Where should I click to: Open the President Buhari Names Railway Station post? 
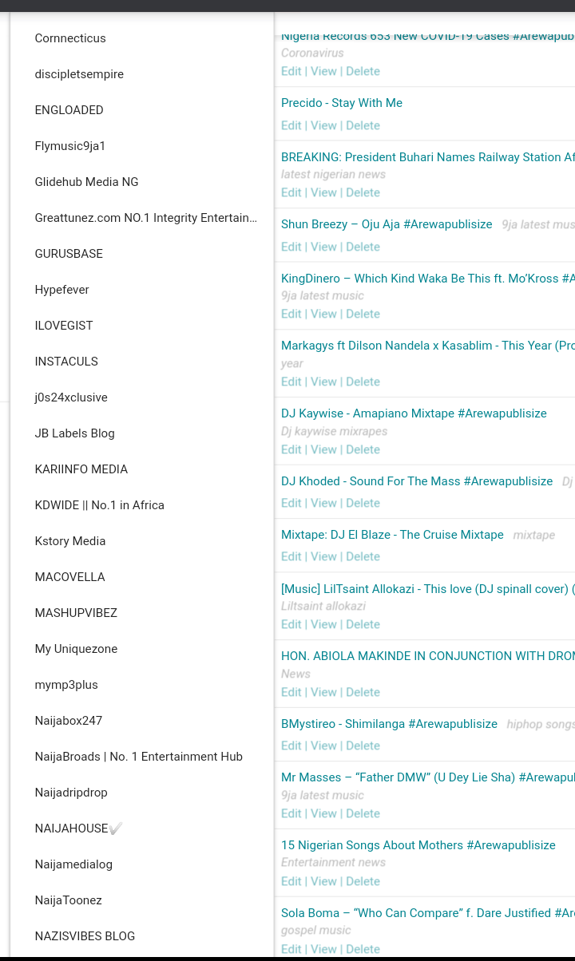coord(428,157)
